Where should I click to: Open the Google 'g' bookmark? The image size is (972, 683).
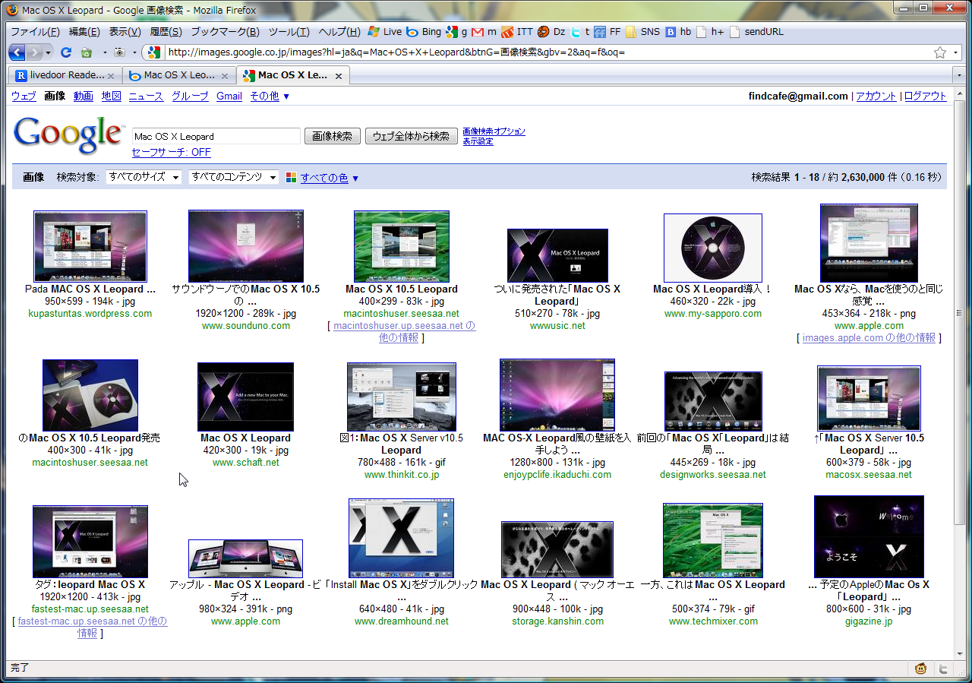[x=456, y=32]
